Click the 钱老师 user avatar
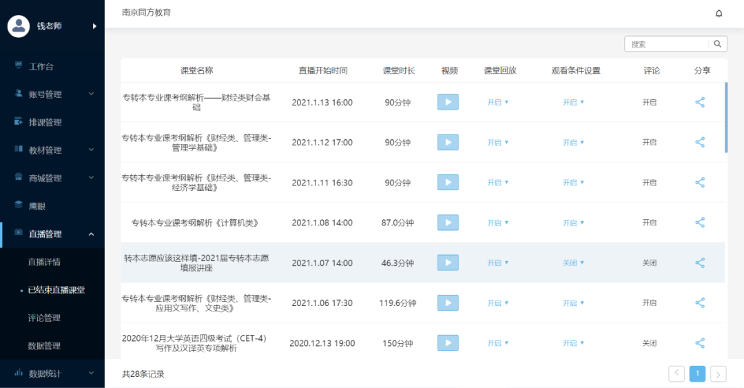The height and width of the screenshot is (388, 744). pyautogui.click(x=19, y=26)
